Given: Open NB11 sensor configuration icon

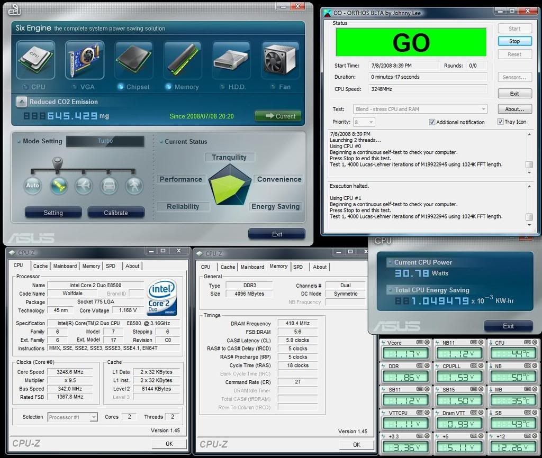Looking at the screenshot, I should click(474, 342).
